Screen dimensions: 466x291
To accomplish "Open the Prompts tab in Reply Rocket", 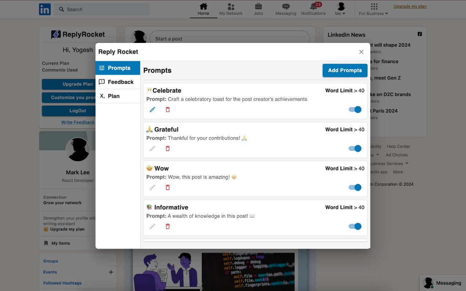I will tap(118, 68).
